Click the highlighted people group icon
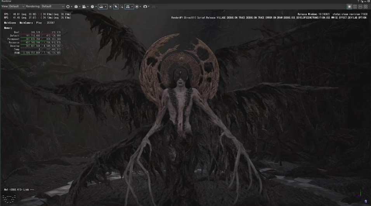This screenshot has height=206, width=371. 128,7
